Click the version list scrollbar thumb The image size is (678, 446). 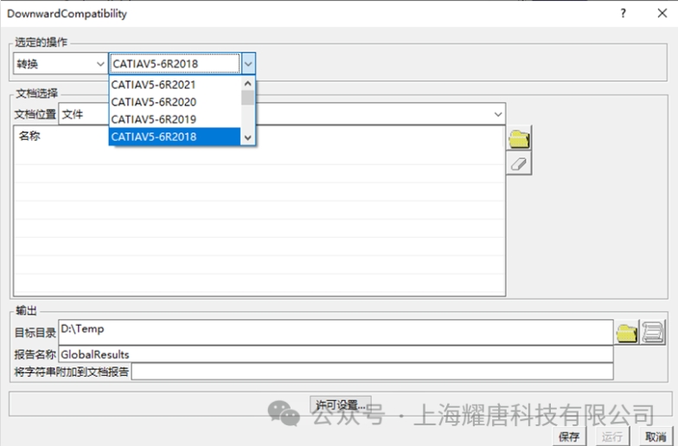tap(247, 98)
